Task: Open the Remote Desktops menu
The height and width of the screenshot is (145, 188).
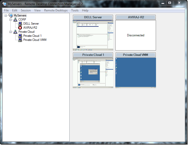Action: (x=56, y=10)
